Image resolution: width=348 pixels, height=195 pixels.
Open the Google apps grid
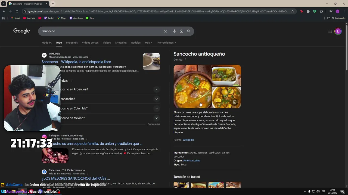(x=330, y=31)
